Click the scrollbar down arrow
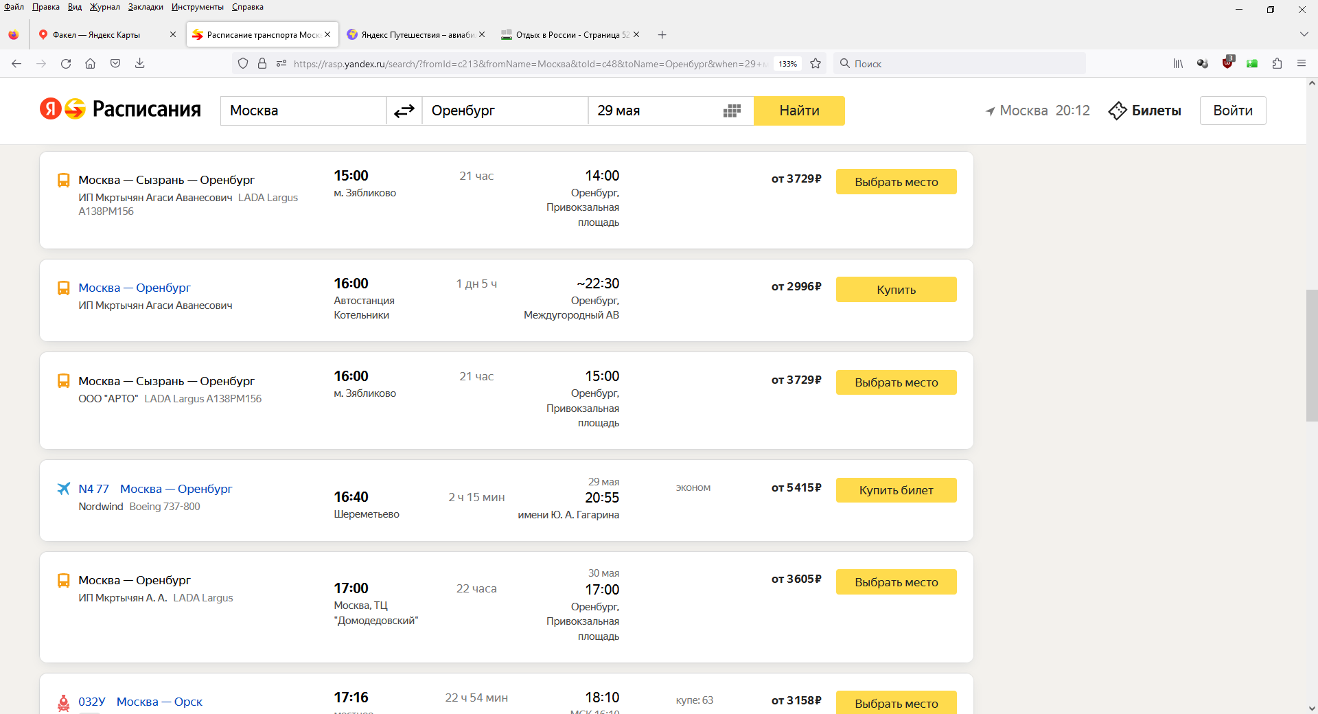Viewport: 1318px width, 714px height. (x=1311, y=708)
